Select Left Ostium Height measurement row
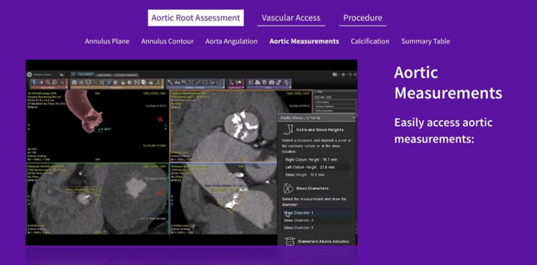The height and width of the screenshot is (265, 537). point(317,167)
